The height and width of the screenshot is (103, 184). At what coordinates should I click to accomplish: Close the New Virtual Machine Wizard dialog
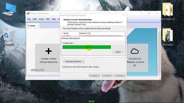coord(124,15)
